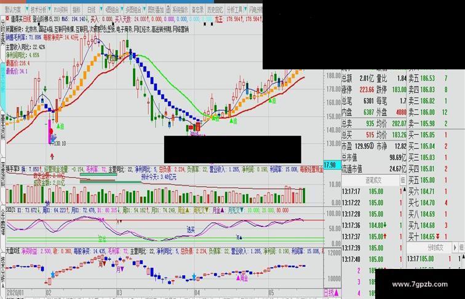The height and width of the screenshot is (299, 465).
Task: Click the 选买 signal label on KDJ chart
Action: (x=191, y=230)
